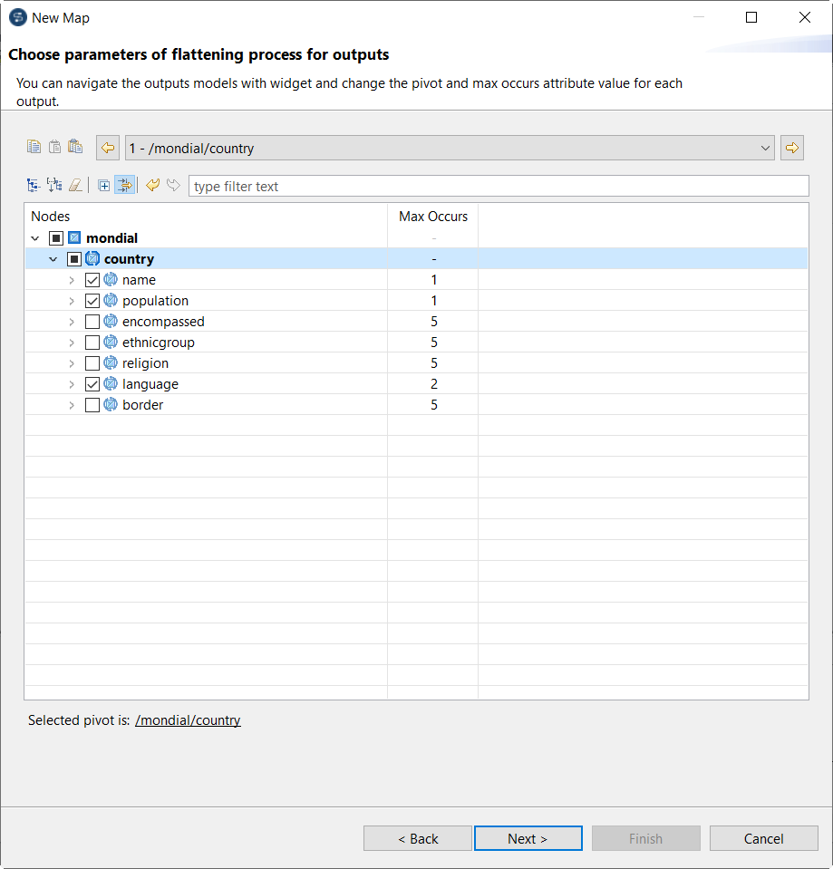
Task: Uncheck the name node checkbox
Action: [92, 280]
